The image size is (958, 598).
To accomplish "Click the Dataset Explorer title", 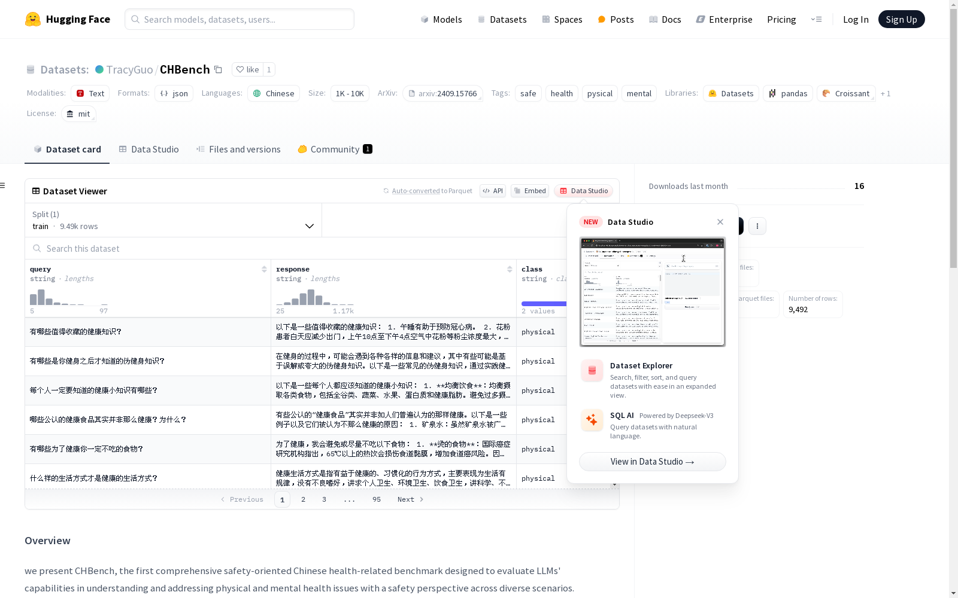I will click(641, 365).
